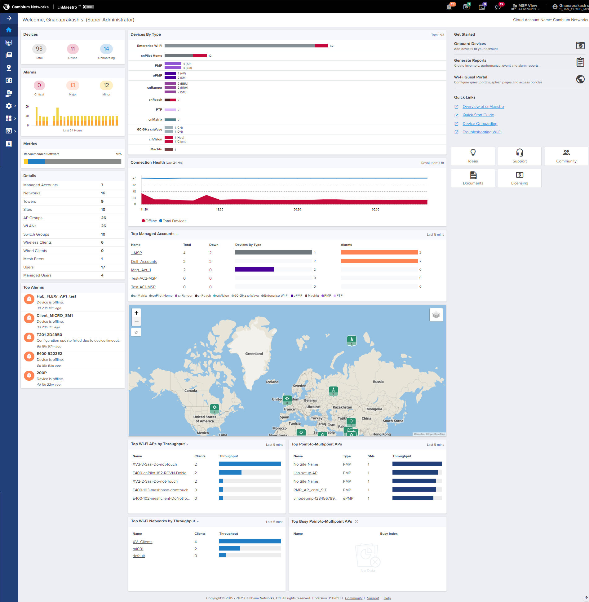Open alarm notifications bell with 13 badge
589x602 pixels.
point(449,7)
